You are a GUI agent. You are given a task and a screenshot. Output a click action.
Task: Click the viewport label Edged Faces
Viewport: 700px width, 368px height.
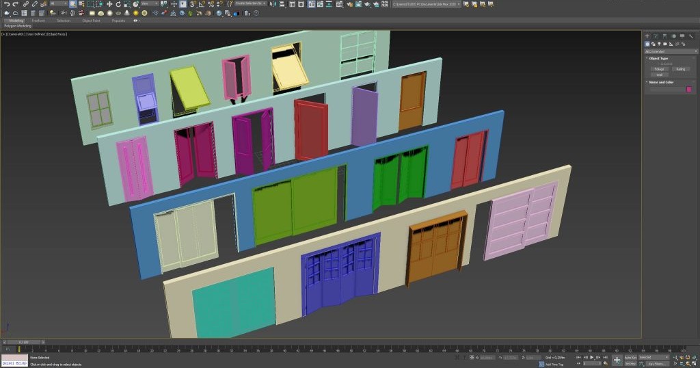(x=57, y=34)
